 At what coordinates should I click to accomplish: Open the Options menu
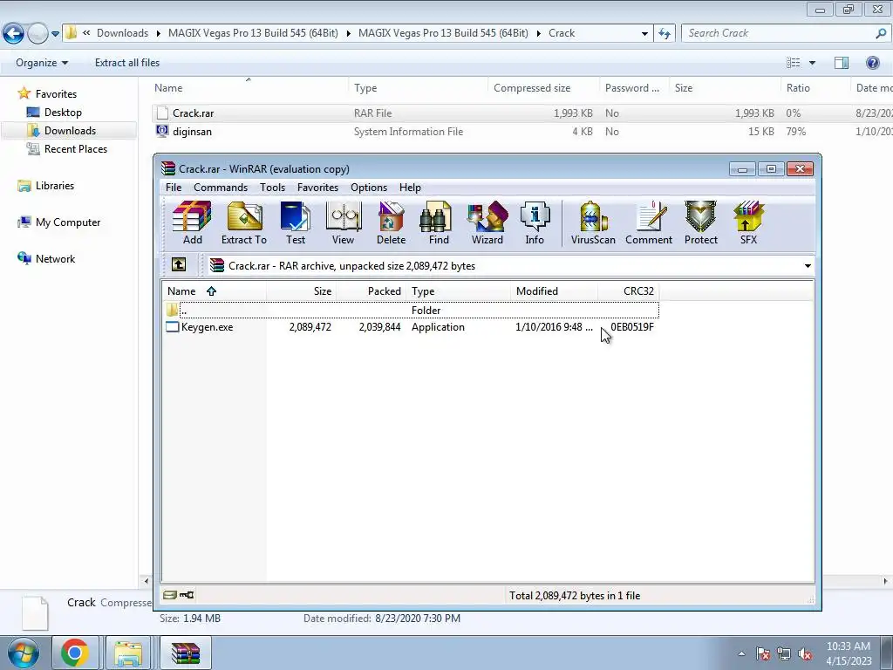pyautogui.click(x=369, y=188)
